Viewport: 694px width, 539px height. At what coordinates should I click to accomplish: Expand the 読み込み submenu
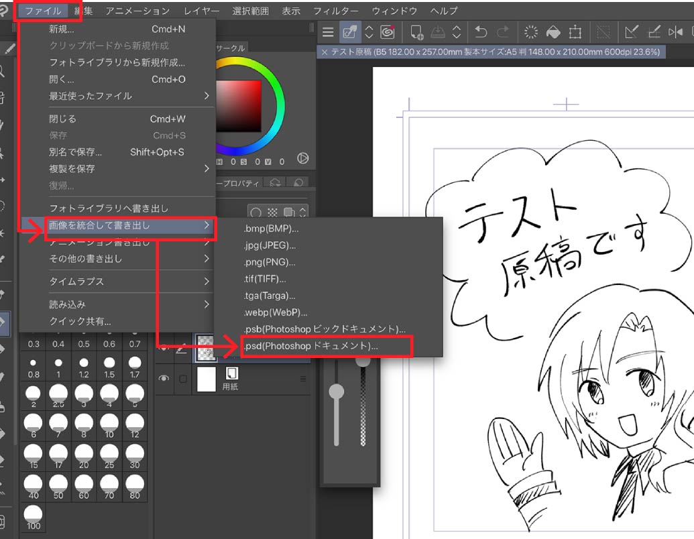127,304
